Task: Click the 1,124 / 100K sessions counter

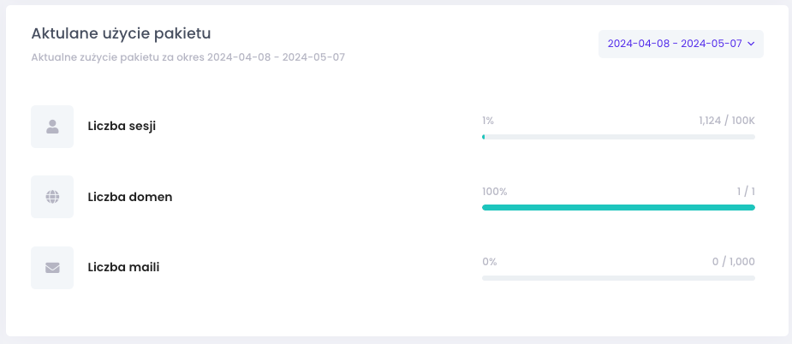Action: click(x=727, y=121)
